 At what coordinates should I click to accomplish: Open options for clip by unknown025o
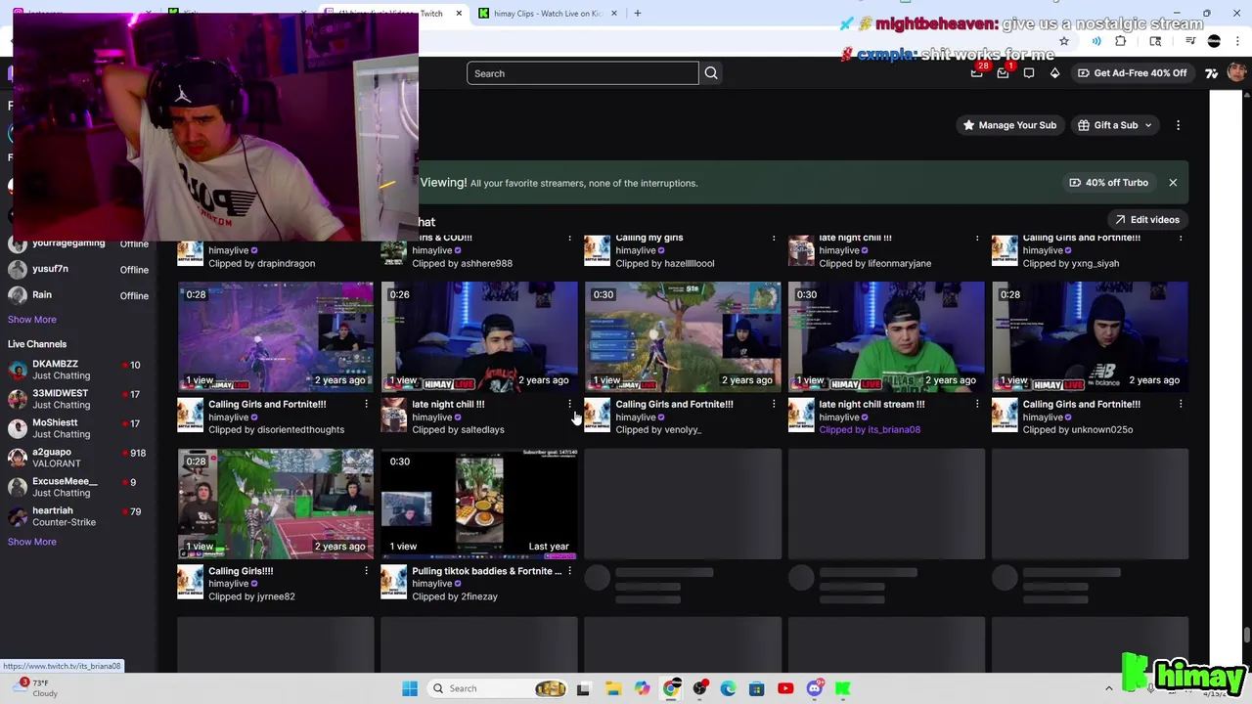1181,404
